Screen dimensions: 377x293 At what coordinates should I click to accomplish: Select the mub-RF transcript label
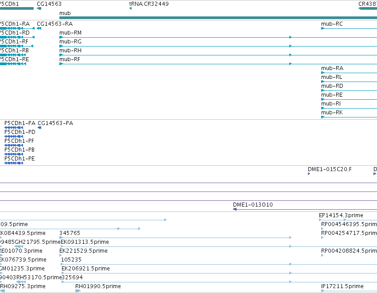(70, 59)
